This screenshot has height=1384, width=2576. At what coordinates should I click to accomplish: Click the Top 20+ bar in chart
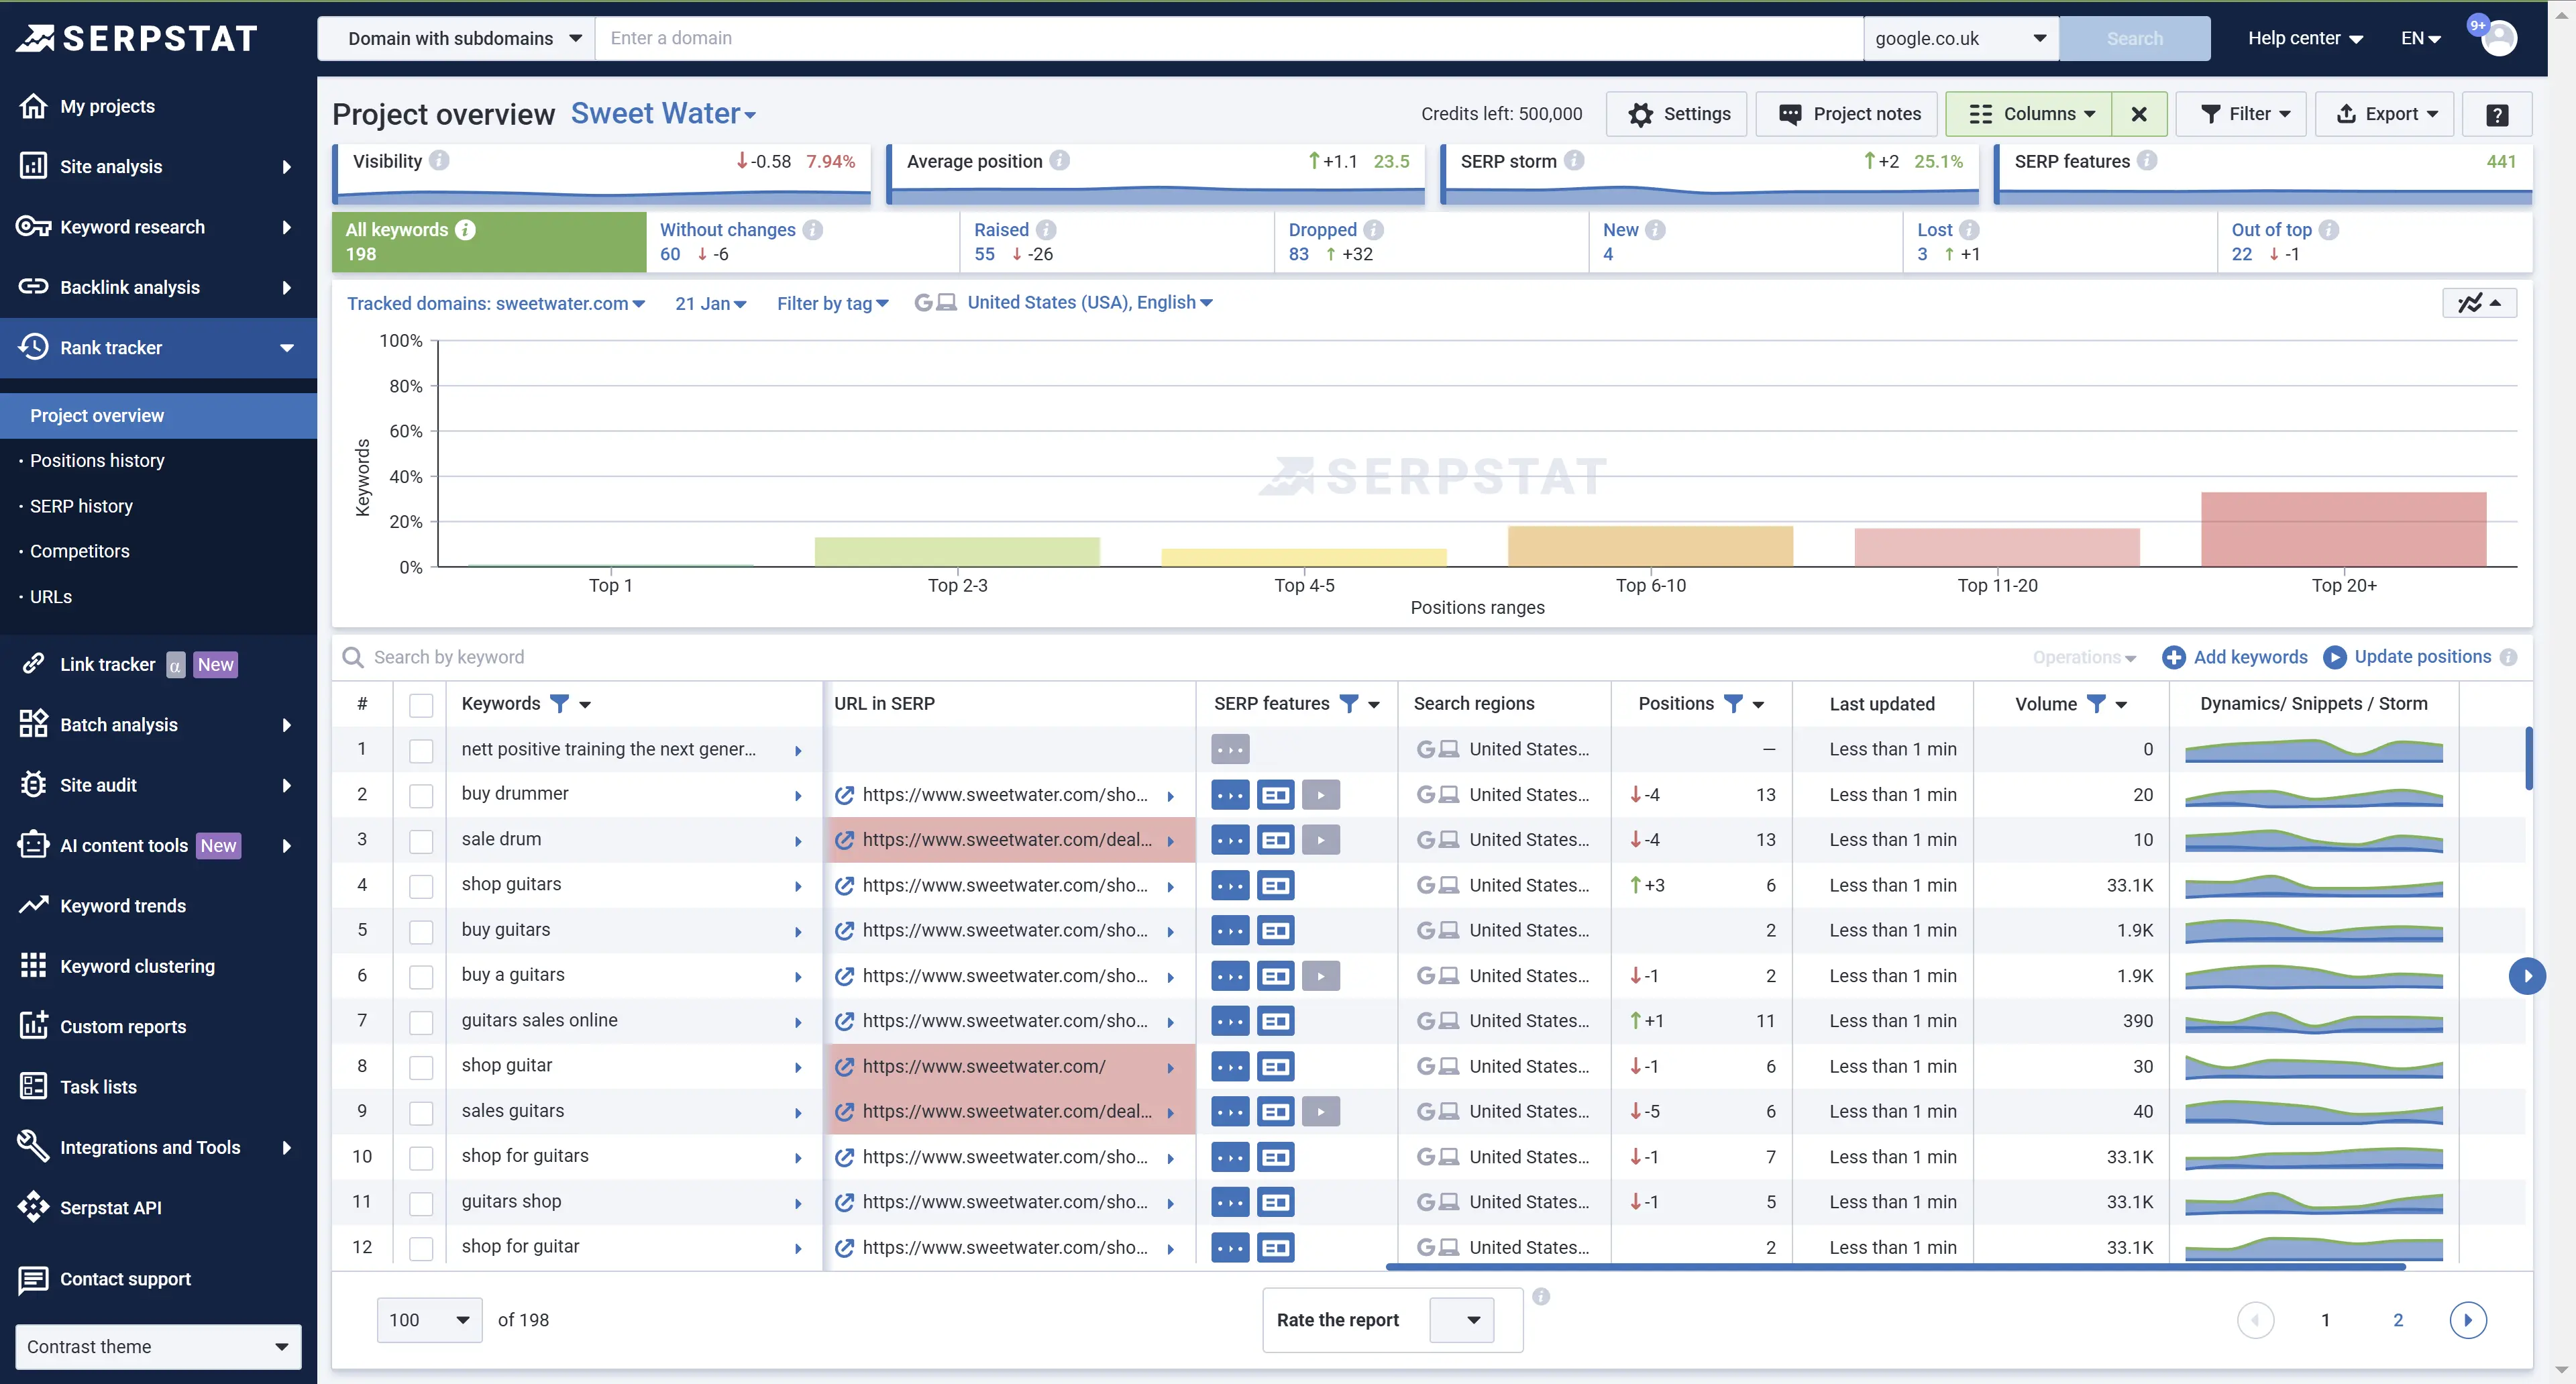coord(2344,530)
